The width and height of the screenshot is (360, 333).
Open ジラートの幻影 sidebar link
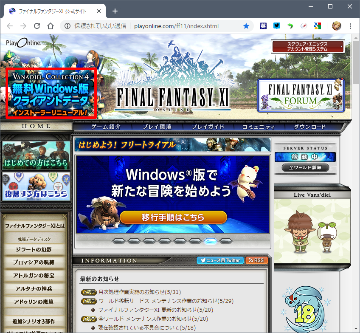(34, 249)
